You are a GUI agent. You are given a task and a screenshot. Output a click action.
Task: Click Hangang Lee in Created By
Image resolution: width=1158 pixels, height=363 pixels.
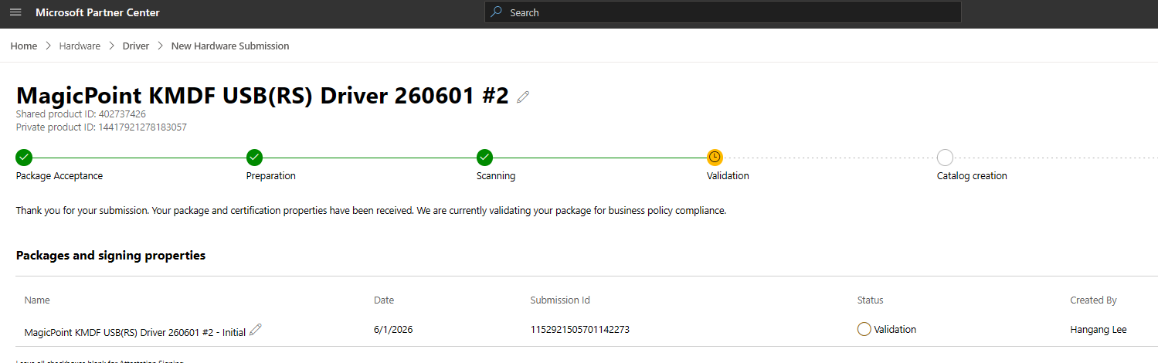(x=1099, y=330)
